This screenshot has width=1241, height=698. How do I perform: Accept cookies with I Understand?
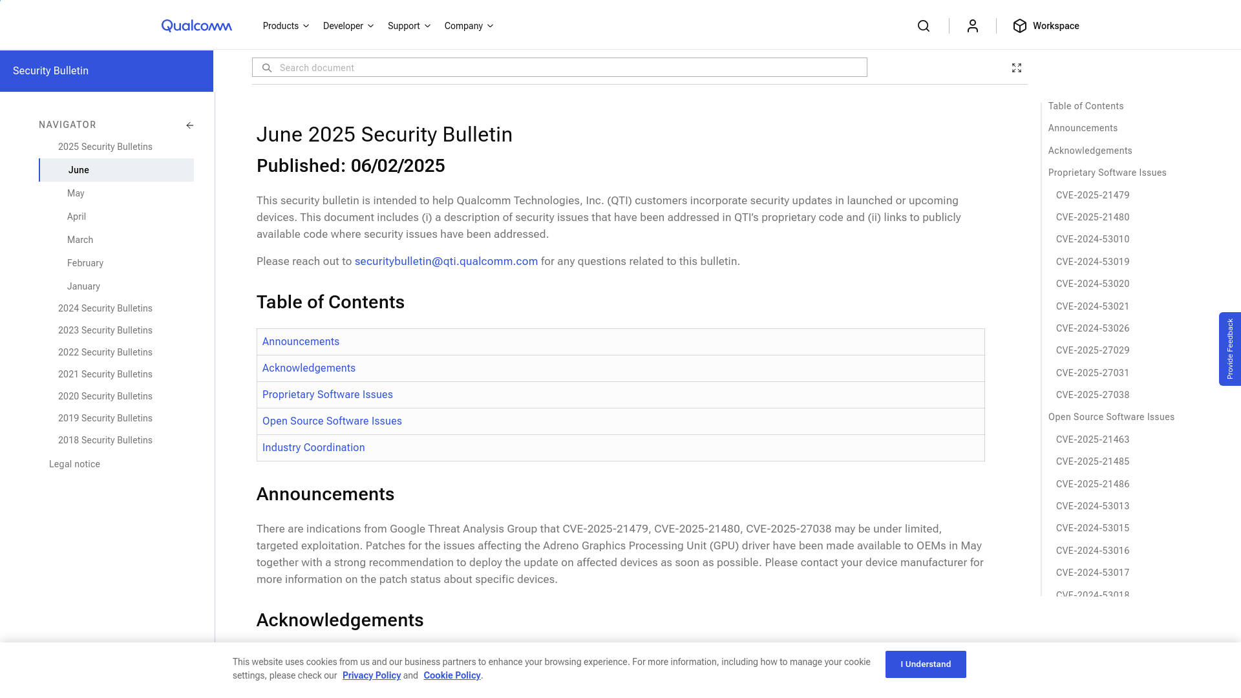click(x=926, y=664)
